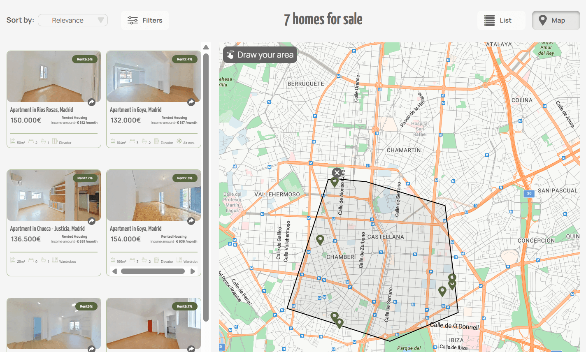Open Apartment in Rios Rosas photo

coord(53,76)
